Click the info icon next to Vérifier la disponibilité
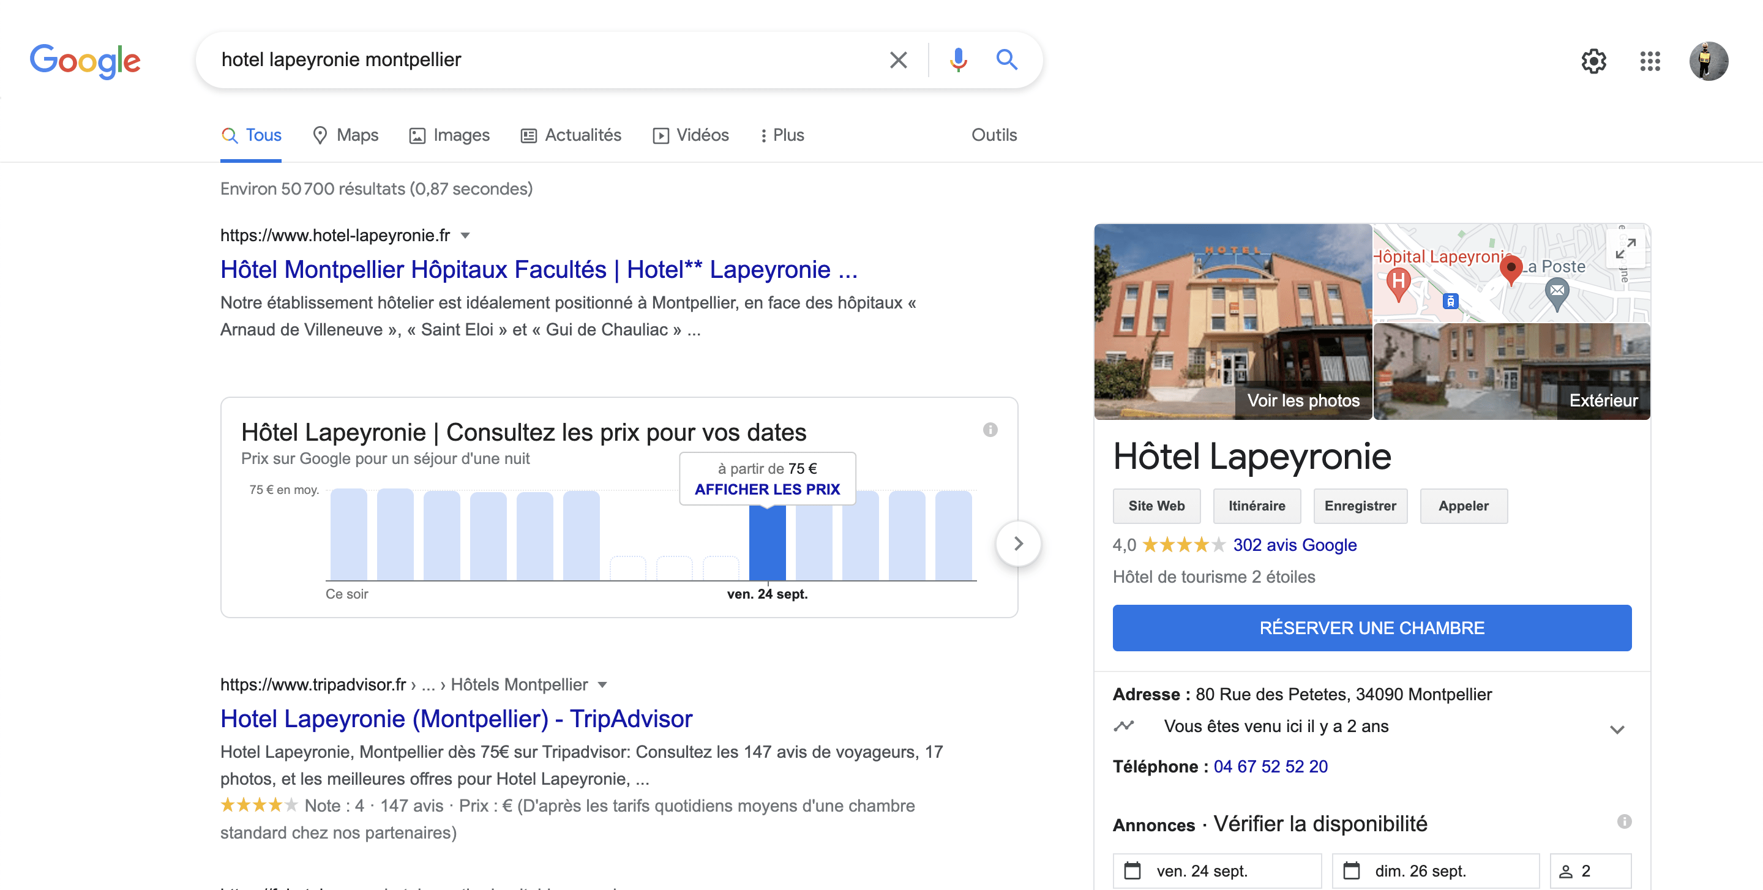The image size is (1763, 890). coord(1624,821)
